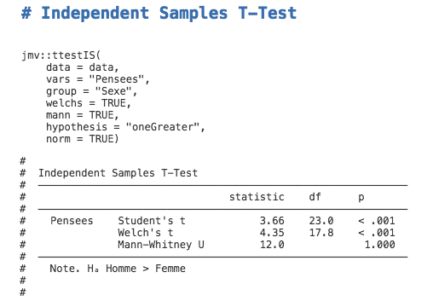The width and height of the screenshot is (433, 307).
Task: Click the "Mann-Whitney U" row label
Action: click(161, 245)
